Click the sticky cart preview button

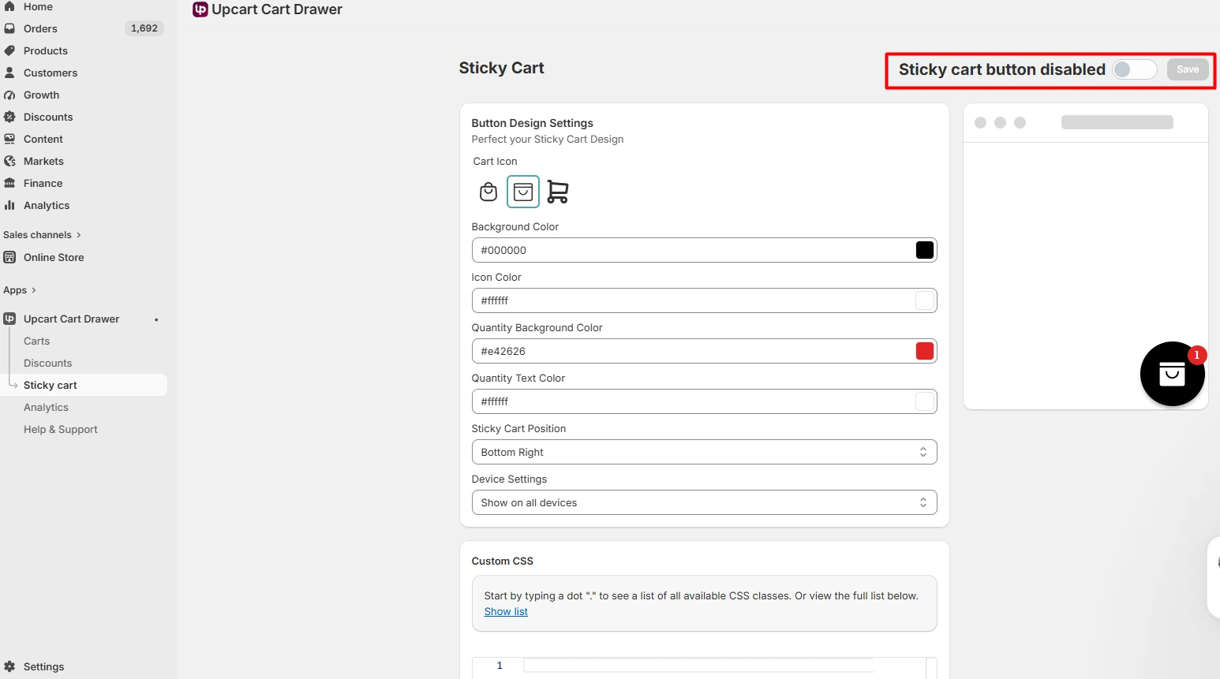click(1172, 374)
